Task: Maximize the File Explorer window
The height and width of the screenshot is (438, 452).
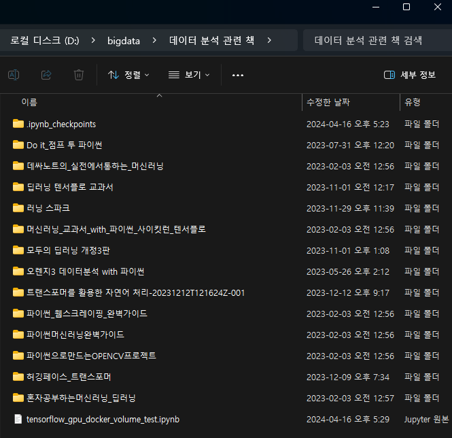Action: click(x=406, y=7)
